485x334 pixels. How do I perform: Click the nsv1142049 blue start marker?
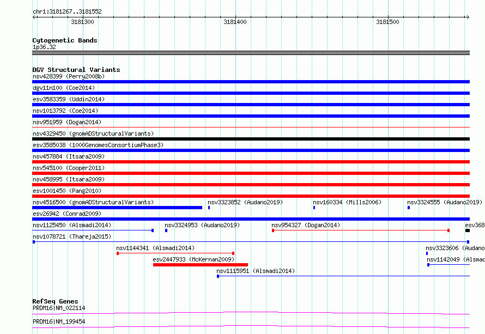tap(428, 265)
